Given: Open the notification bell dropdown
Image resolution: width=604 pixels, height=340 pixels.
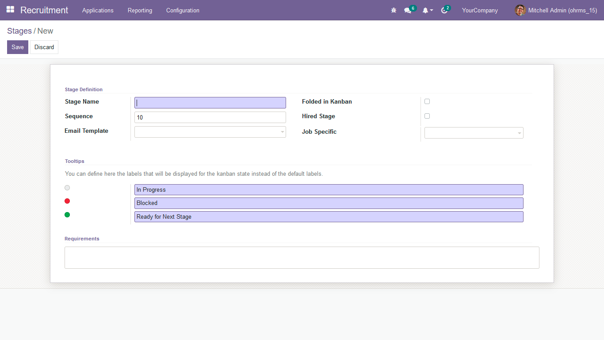Looking at the screenshot, I should coord(427,10).
